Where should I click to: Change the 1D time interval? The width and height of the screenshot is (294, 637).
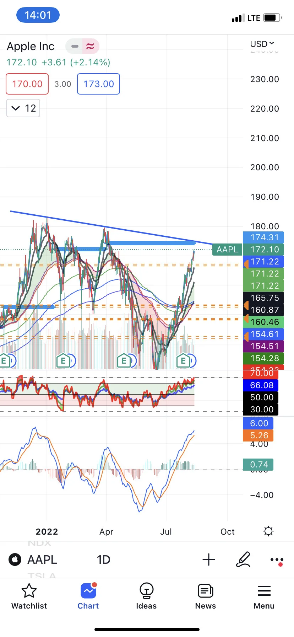point(103,560)
